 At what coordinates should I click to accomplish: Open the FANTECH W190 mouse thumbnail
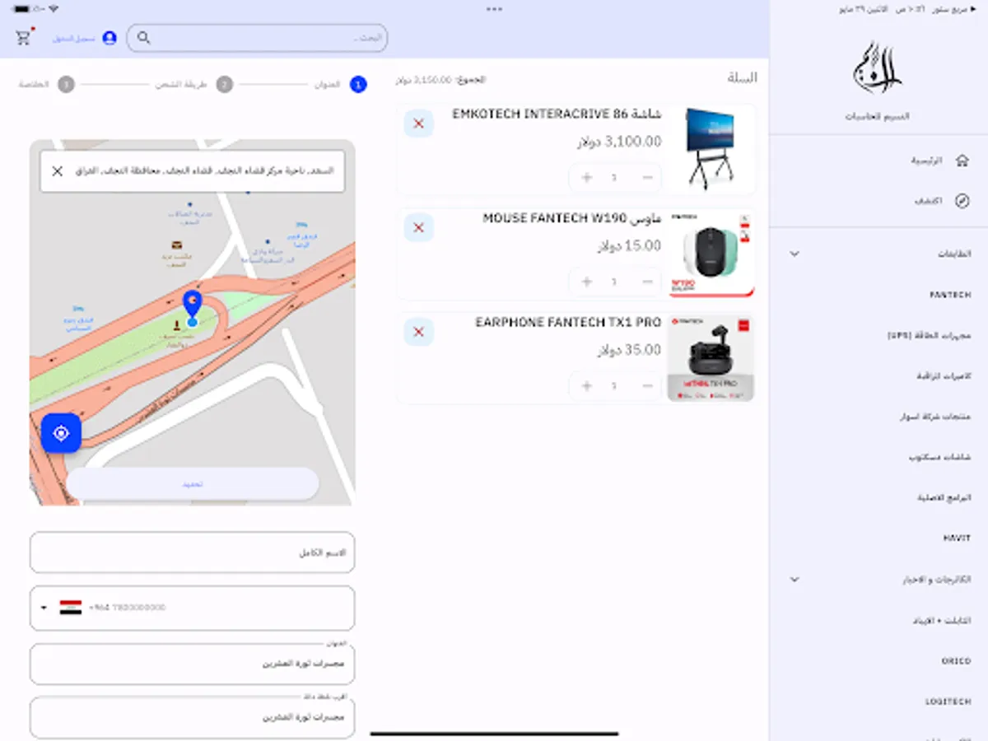coord(710,254)
